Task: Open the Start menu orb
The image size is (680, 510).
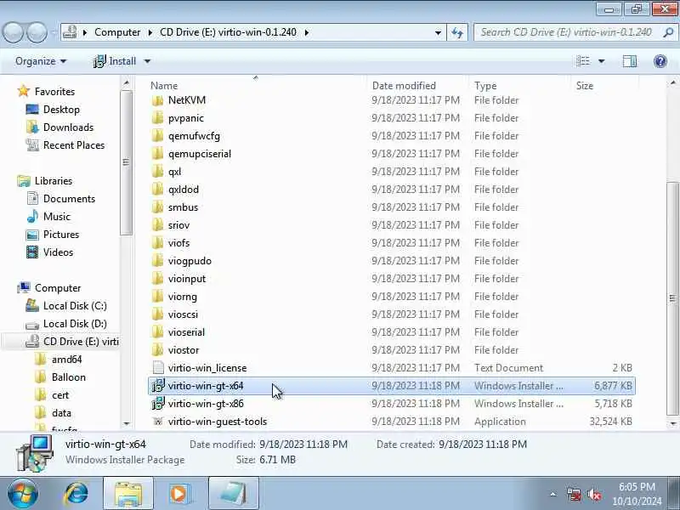Action: pyautogui.click(x=23, y=494)
